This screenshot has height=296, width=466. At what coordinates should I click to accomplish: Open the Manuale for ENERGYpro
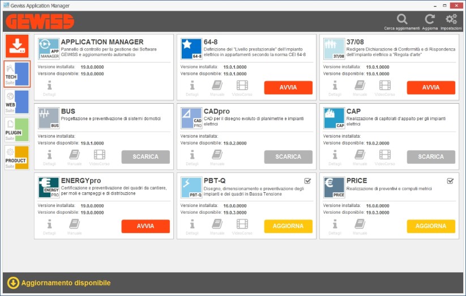(74, 227)
